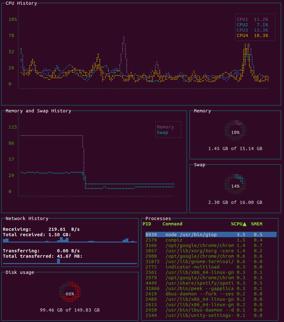Viewport: 284px width, 322px height.
Task: Select the spotify process entry
Action: tap(190, 283)
